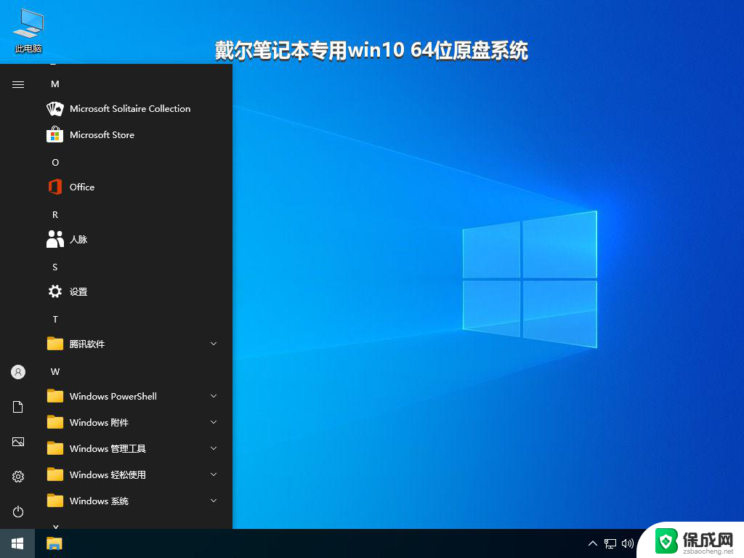This screenshot has height=558, width=744.
Task: Click the Windows Start button
Action: [x=17, y=543]
